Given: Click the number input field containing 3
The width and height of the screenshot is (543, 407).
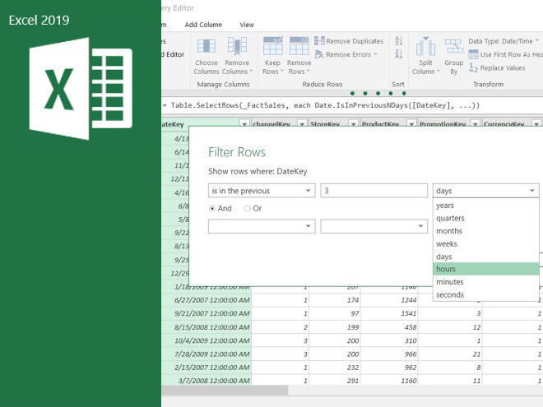Looking at the screenshot, I should (x=374, y=191).
